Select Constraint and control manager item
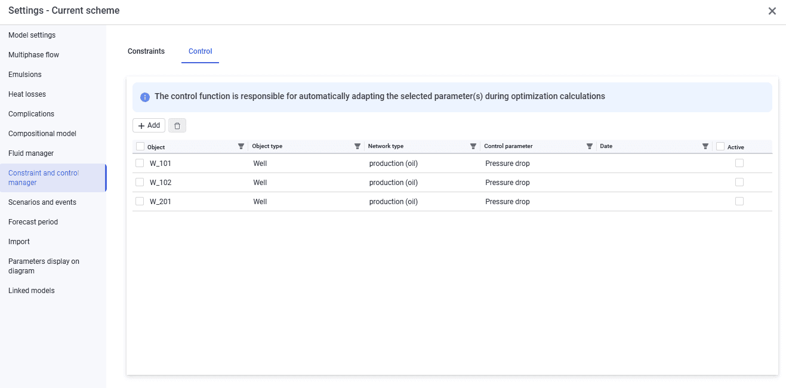 click(53, 178)
